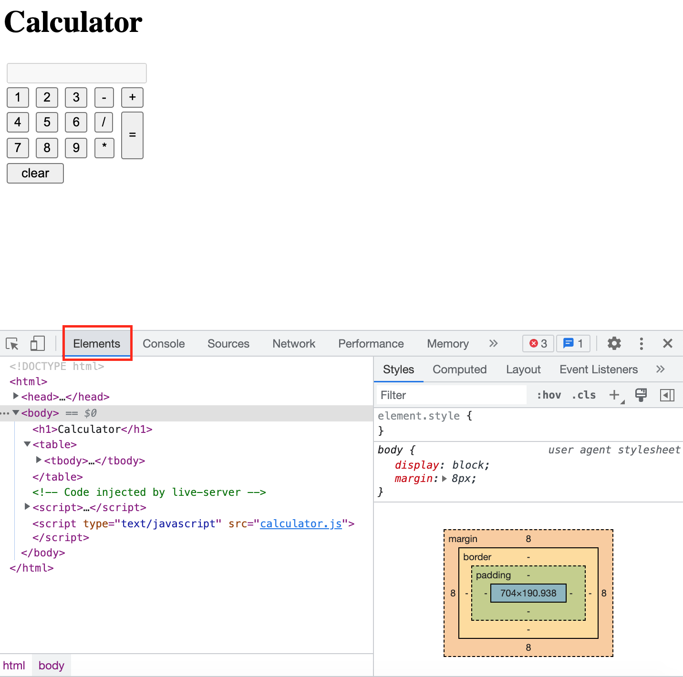Image resolution: width=683 pixels, height=677 pixels.
Task: Click the border box label
Action: (x=477, y=557)
